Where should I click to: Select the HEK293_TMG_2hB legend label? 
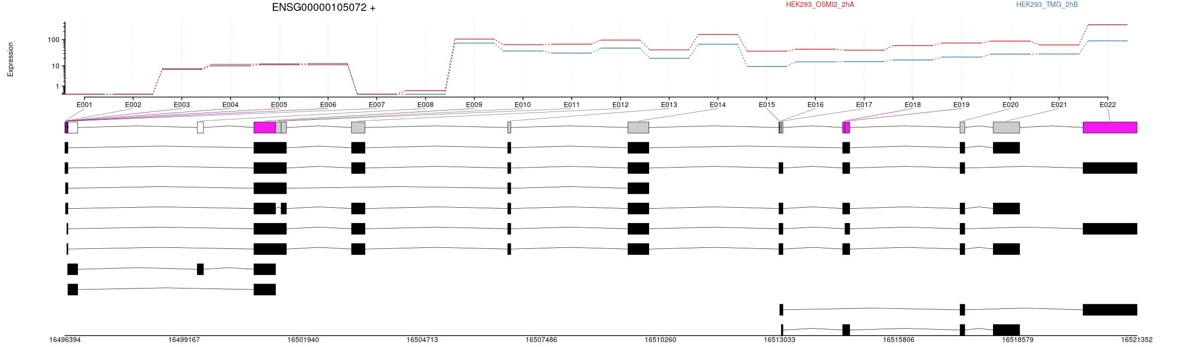(x=1047, y=4)
